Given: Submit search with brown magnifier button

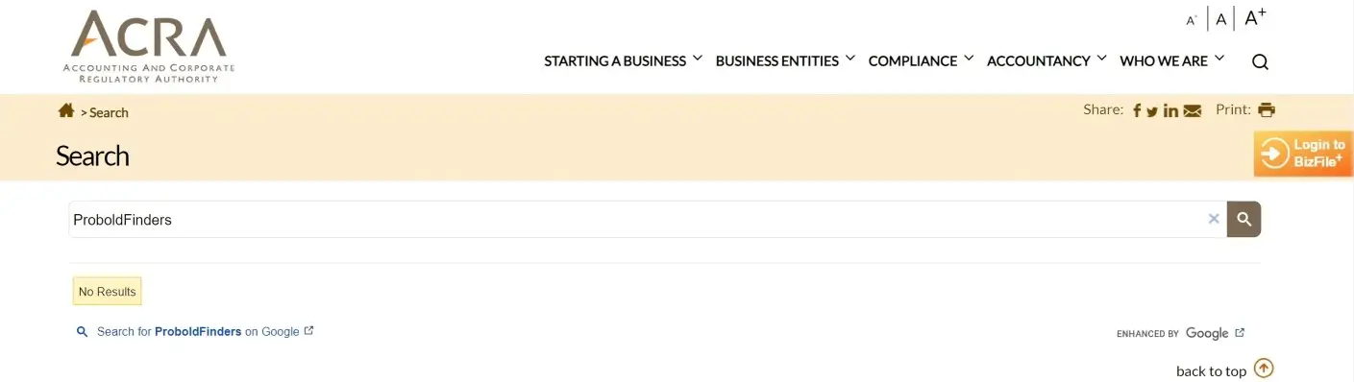Looking at the screenshot, I should (1244, 219).
